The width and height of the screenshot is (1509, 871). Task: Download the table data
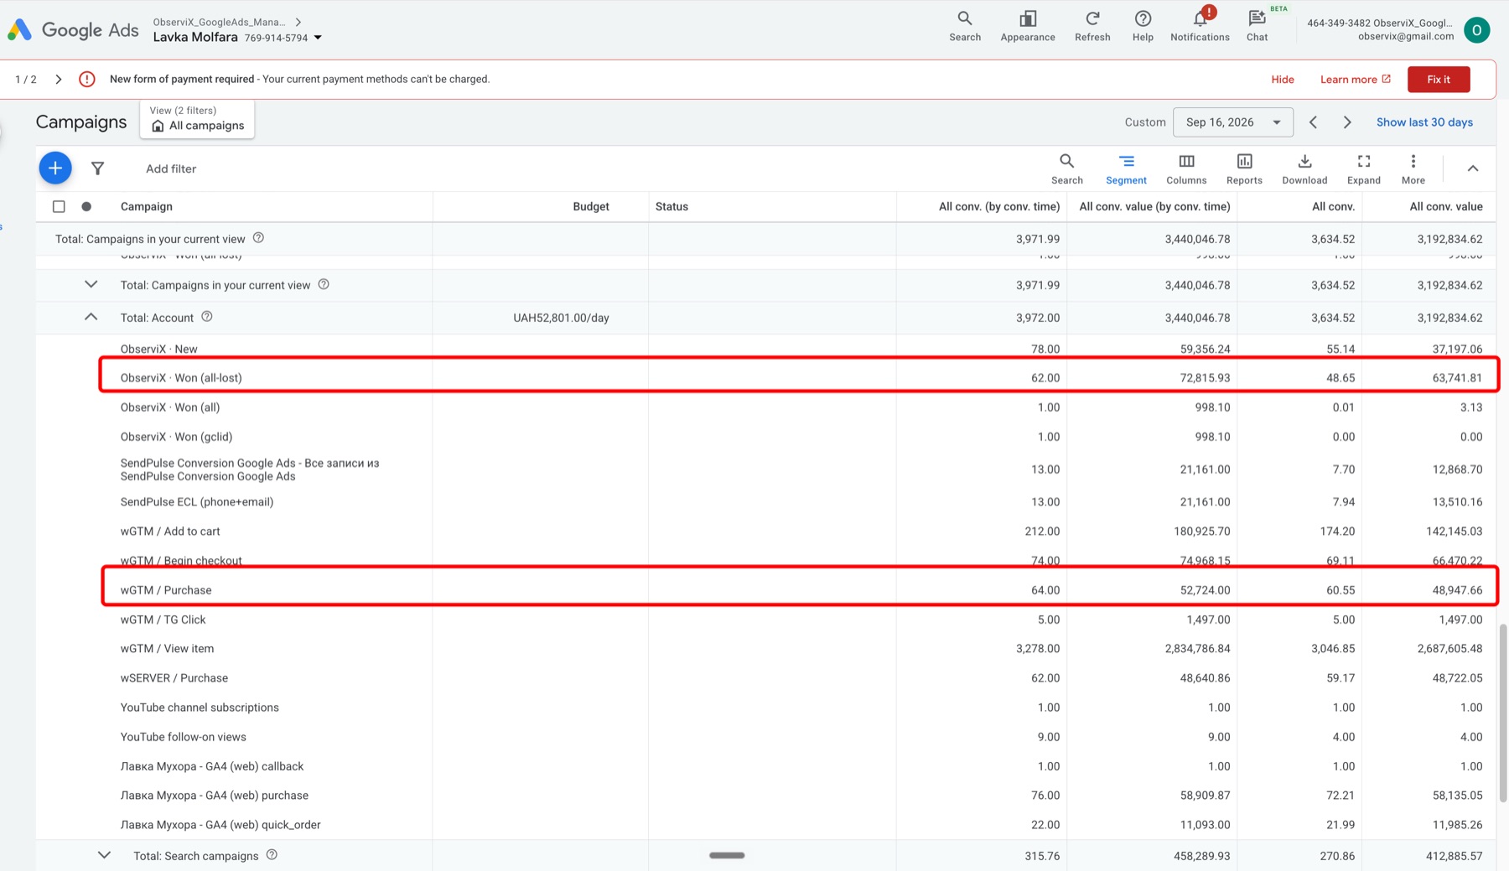[x=1304, y=168]
